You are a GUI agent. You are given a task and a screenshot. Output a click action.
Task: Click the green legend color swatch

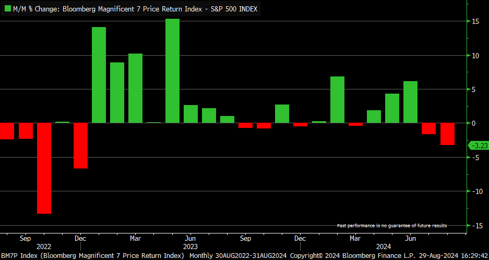pos(8,9)
